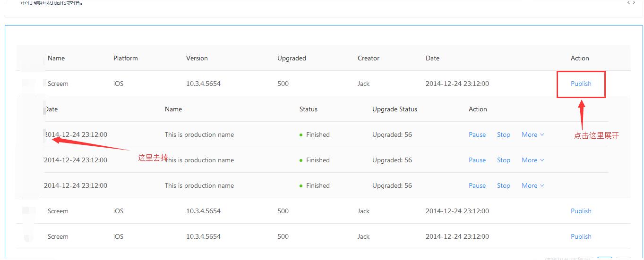The width and height of the screenshot is (644, 260).
Task: Stop the second nested production entry
Action: pos(503,160)
